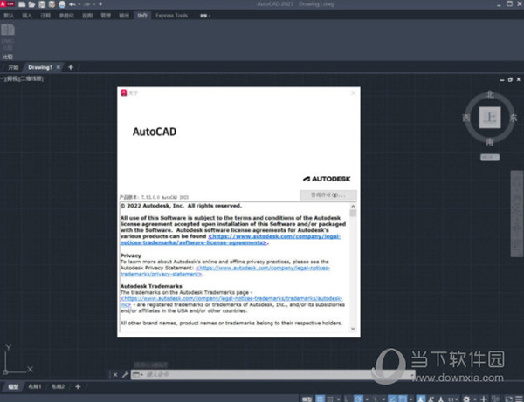Open the WCS dropdown below ViewCube
Viewport: 524px width, 402px height.
click(x=490, y=157)
